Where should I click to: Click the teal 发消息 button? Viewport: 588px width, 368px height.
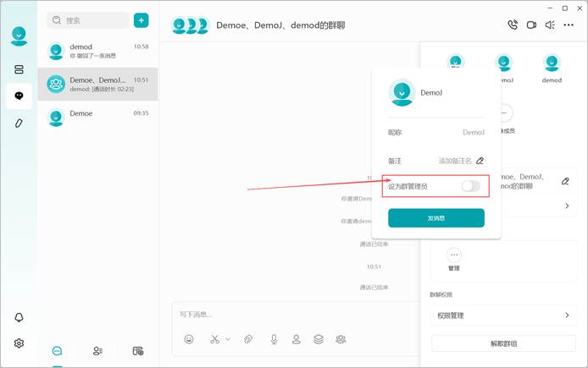436,218
